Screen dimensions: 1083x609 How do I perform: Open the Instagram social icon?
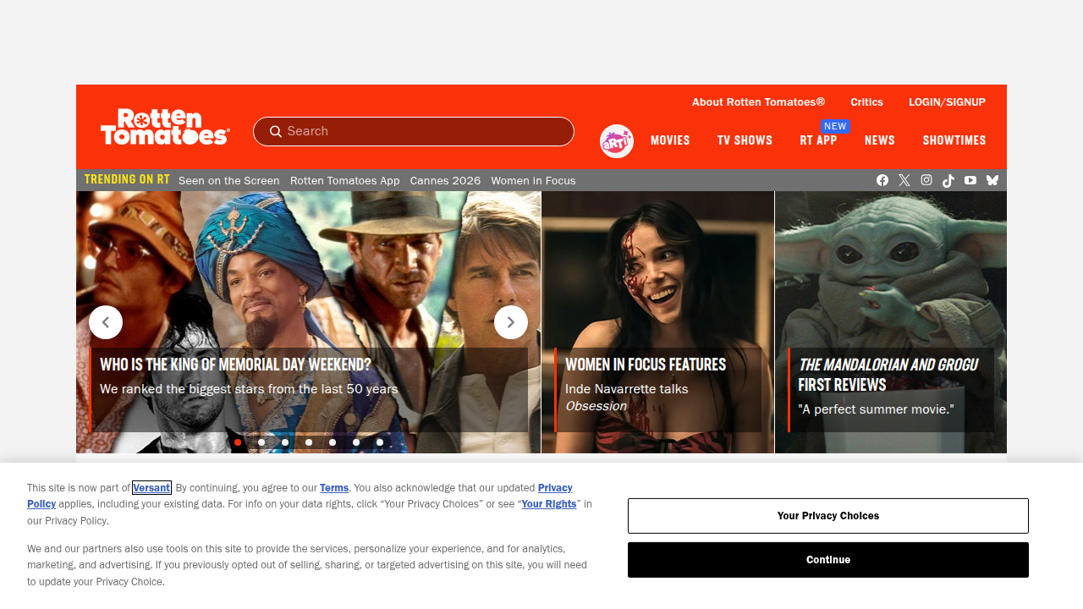point(926,180)
